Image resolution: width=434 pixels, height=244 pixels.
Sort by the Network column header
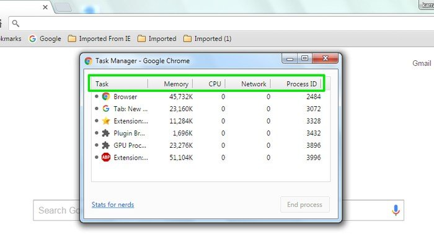248,84
